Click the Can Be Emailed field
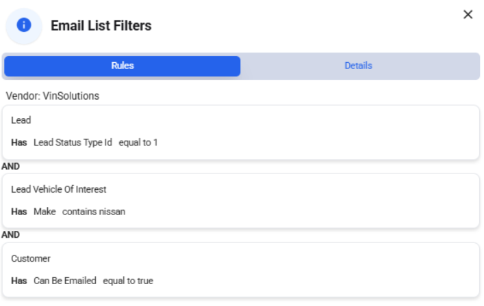Viewport: 484px width, 306px height. [65, 281]
